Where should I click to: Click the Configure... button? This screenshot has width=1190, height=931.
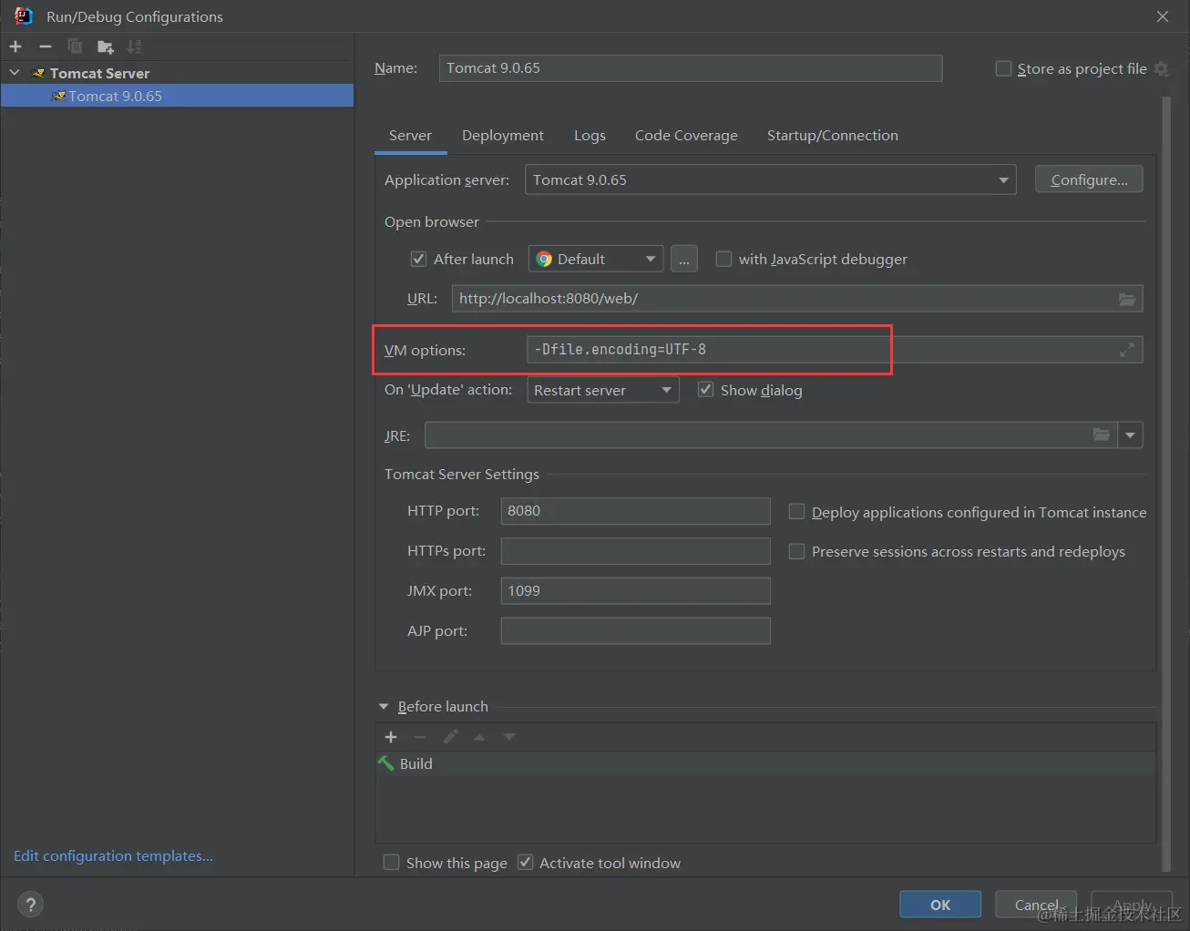pyautogui.click(x=1089, y=180)
